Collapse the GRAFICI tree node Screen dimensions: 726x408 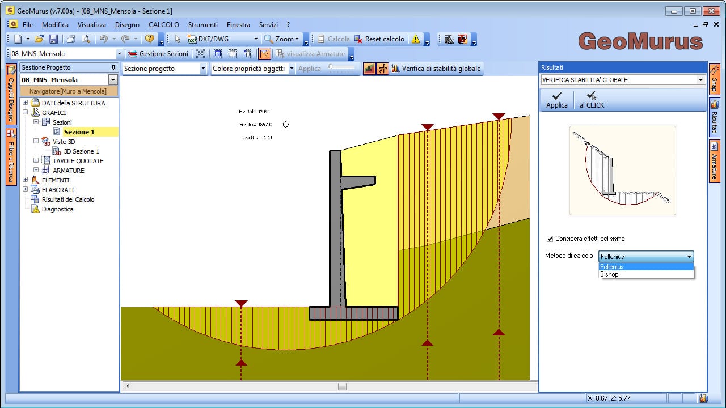click(x=25, y=113)
